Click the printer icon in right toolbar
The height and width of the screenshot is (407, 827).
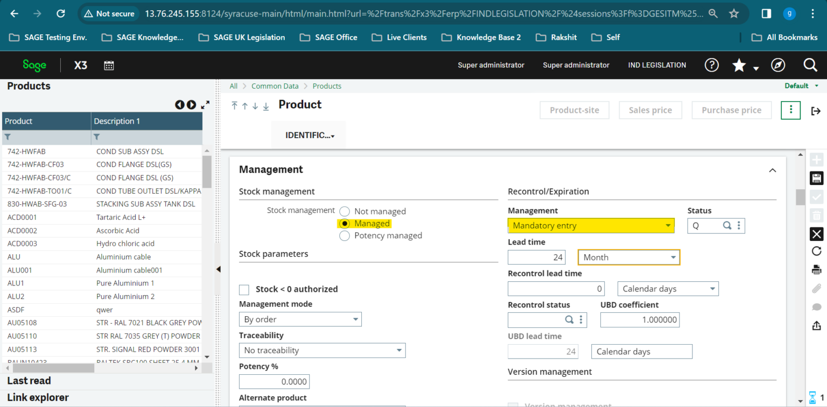tap(816, 270)
